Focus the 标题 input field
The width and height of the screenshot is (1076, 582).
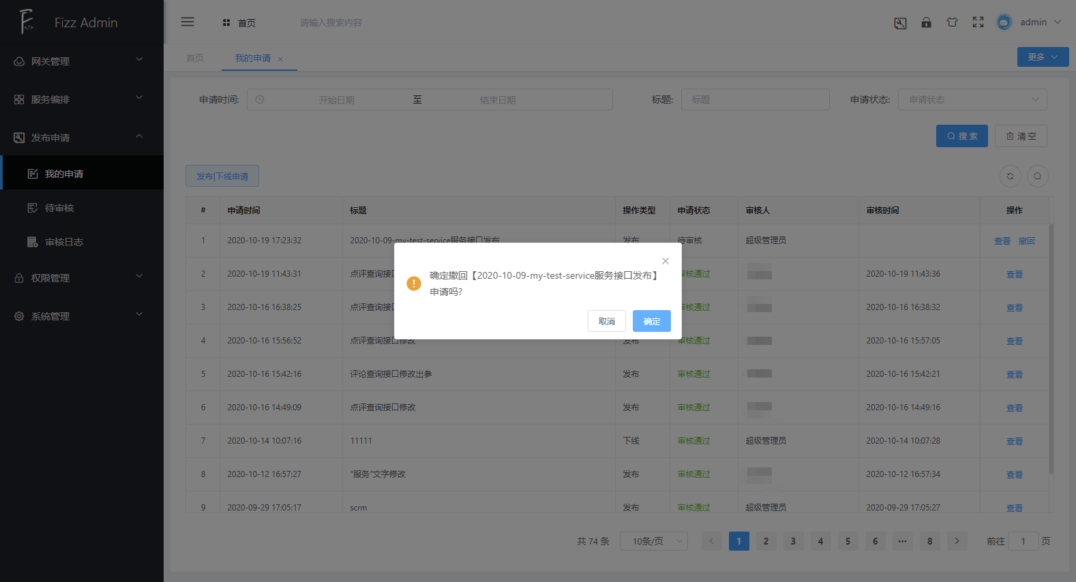click(x=756, y=99)
